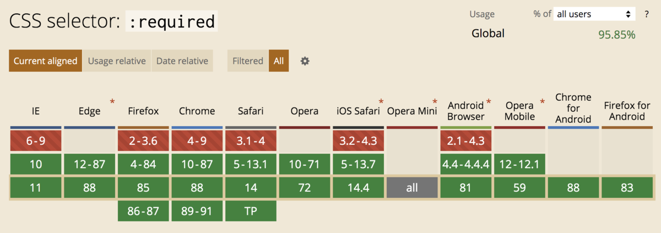Click the Edge 12-87 version cell
The image size is (661, 233).
pos(89,164)
